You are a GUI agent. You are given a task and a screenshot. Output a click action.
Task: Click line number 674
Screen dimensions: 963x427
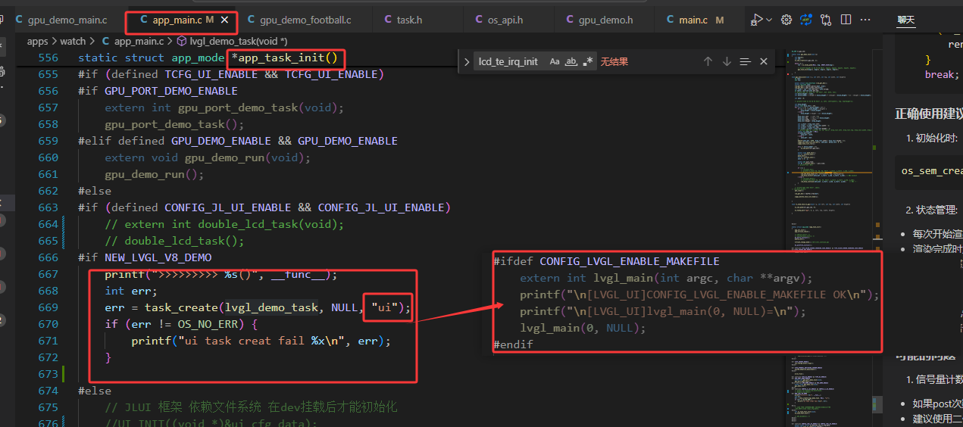[48, 391]
